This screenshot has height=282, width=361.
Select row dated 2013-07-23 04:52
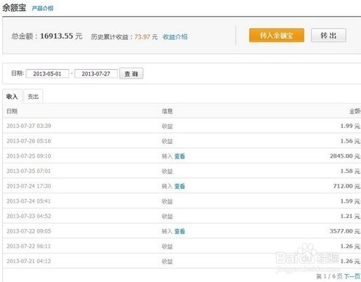pyautogui.click(x=182, y=216)
